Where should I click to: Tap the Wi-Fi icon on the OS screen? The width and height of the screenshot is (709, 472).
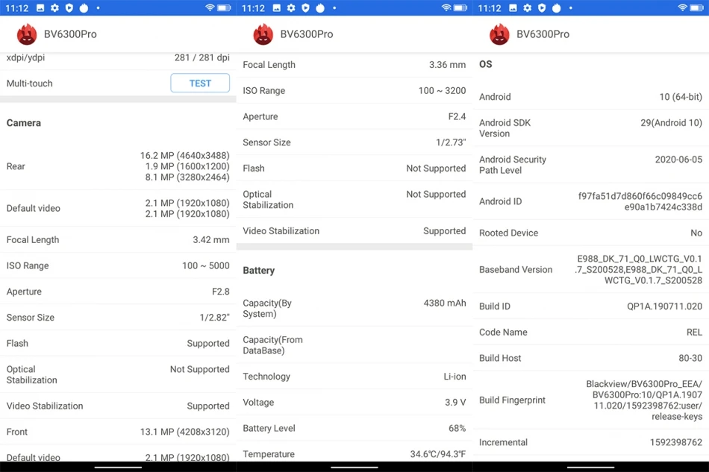pos(682,7)
